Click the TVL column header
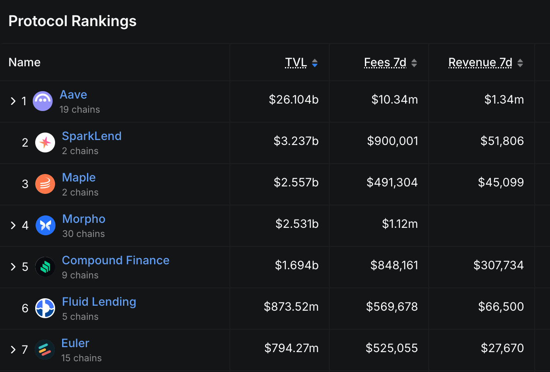The width and height of the screenshot is (550, 372). point(296,63)
